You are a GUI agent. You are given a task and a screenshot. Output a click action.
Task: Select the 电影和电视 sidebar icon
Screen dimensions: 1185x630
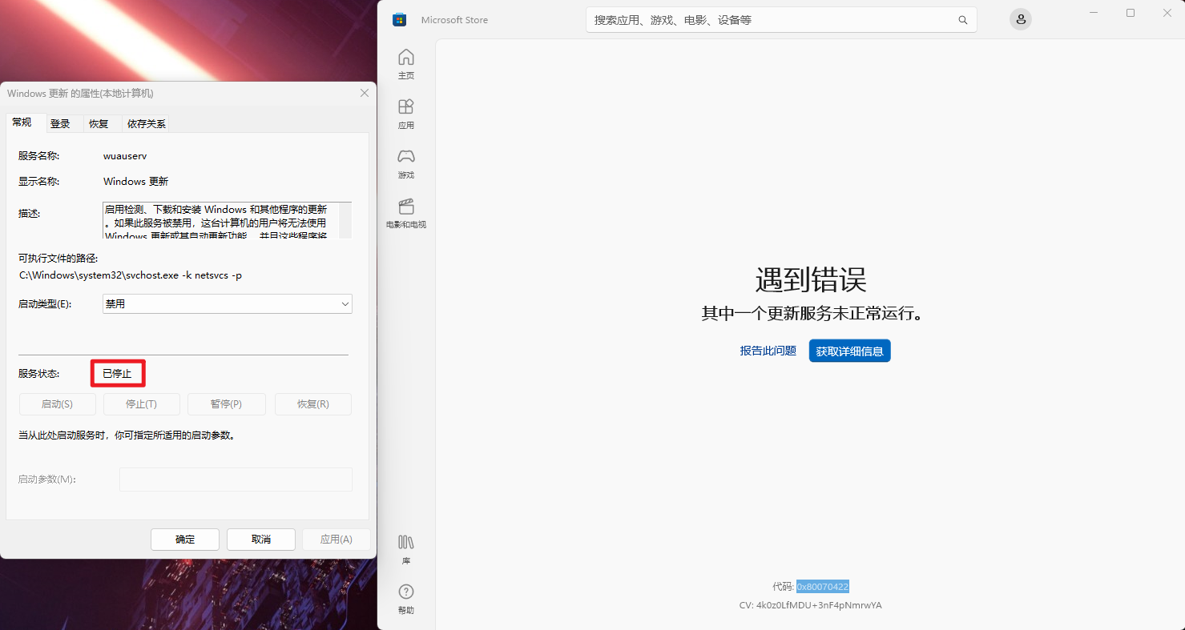pos(406,212)
